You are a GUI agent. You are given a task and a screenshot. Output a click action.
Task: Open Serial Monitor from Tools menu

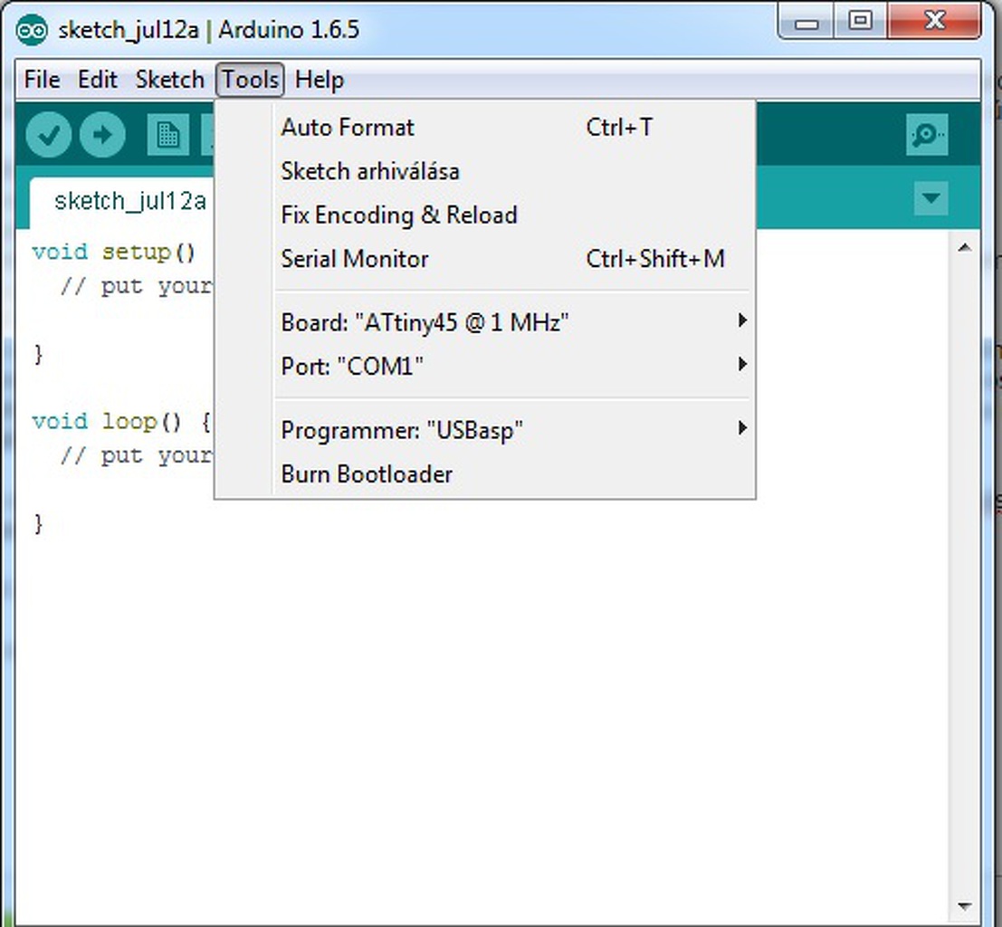[484, 259]
